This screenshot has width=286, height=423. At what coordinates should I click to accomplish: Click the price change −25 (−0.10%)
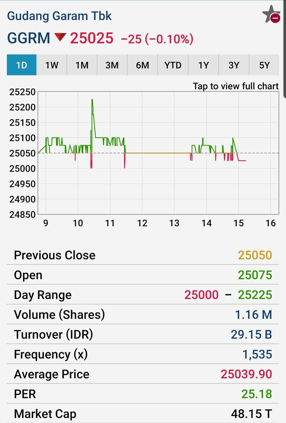157,39
